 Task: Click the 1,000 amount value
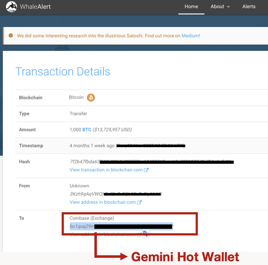[x=75, y=130]
